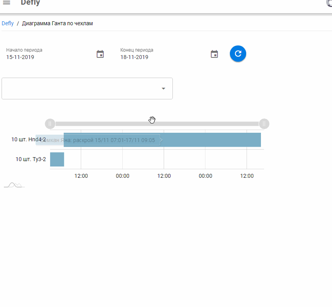Click the chart logo icon below axis
This screenshot has width=332, height=307.
click(14, 185)
